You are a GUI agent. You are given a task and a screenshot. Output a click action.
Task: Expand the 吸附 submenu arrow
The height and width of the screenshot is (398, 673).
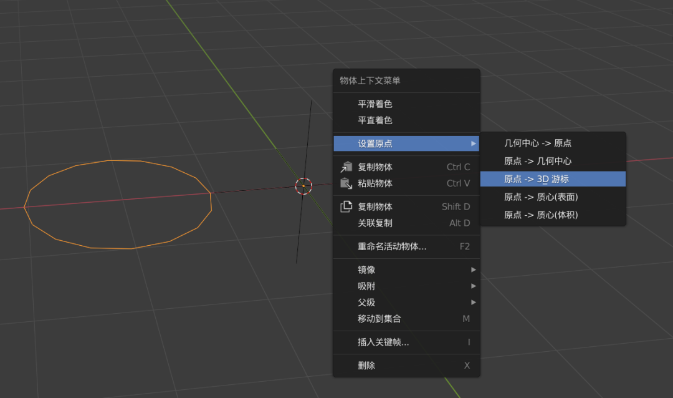click(474, 286)
